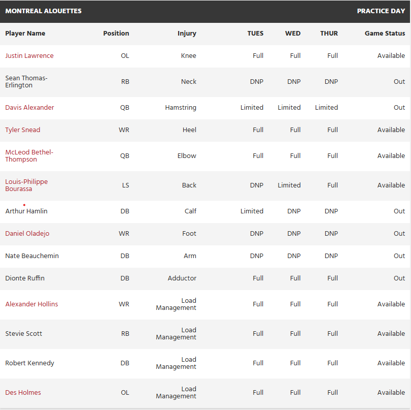Open Tyler Snead's profile link
Screen dimensions: 411x410
pos(23,130)
